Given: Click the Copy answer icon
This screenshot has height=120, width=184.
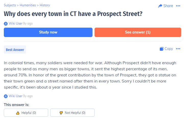Looking at the screenshot, I should pos(162,49).
